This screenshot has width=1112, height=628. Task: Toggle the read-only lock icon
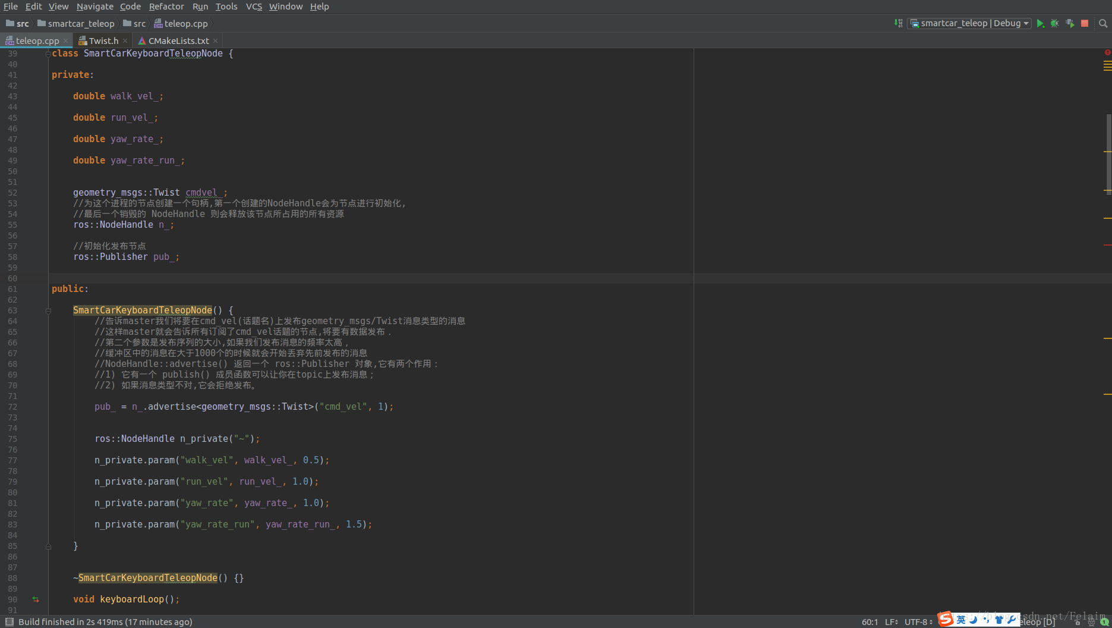[x=1078, y=622]
